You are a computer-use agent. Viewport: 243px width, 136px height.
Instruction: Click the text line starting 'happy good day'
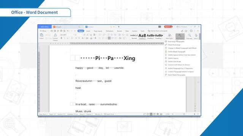(x=99, y=68)
